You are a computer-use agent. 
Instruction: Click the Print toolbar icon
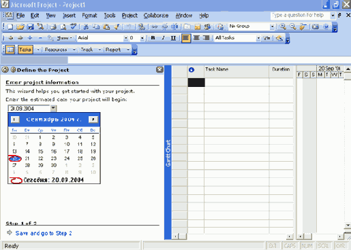53,26
